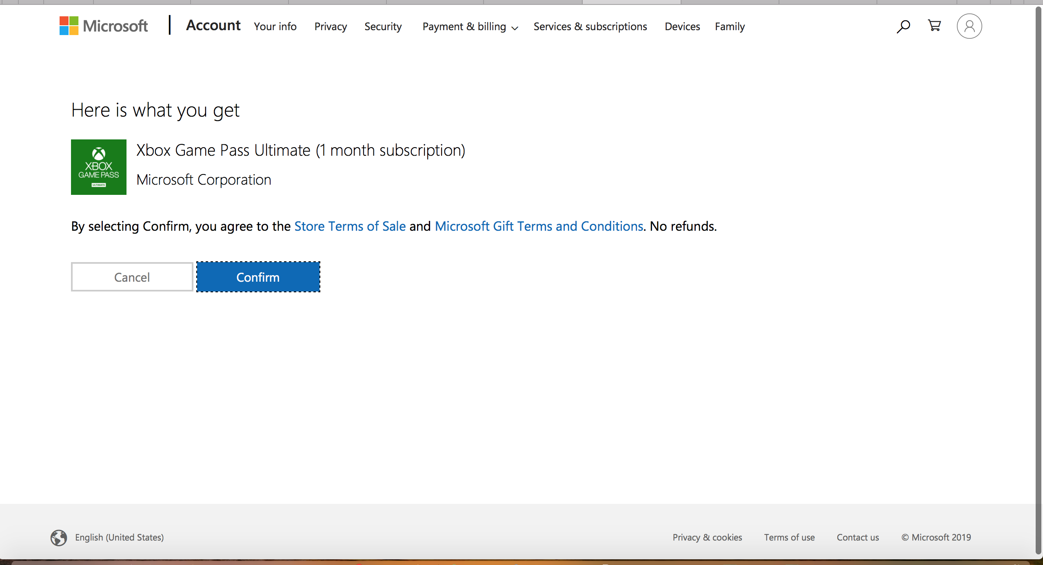Open the Family menu item
The image size is (1043, 565).
(730, 26)
